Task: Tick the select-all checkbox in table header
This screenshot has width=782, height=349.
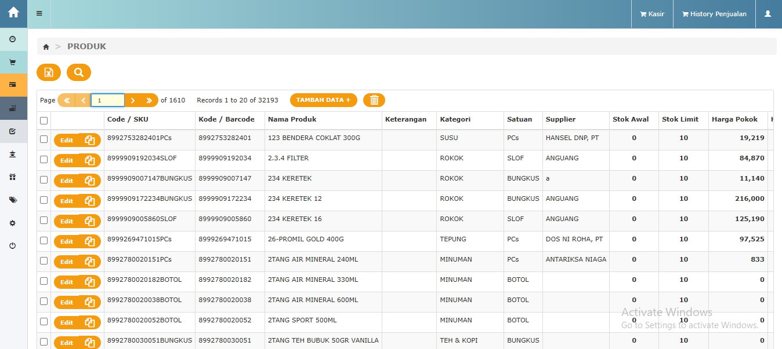Action: 44,120
